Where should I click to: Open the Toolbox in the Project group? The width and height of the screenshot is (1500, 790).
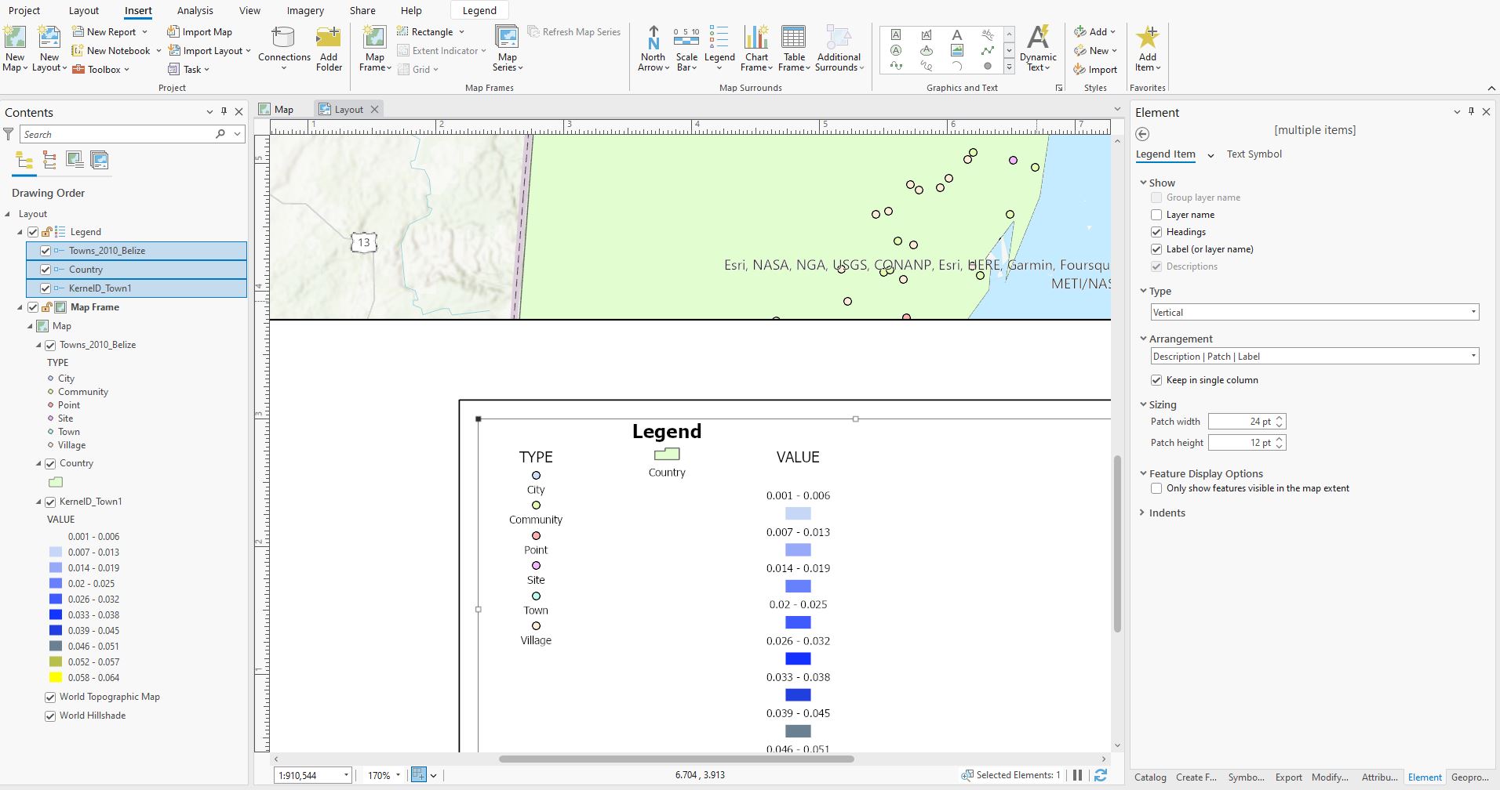tap(102, 69)
